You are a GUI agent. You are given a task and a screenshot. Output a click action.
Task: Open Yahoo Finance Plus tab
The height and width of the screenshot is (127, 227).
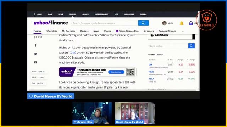[x=127, y=31]
